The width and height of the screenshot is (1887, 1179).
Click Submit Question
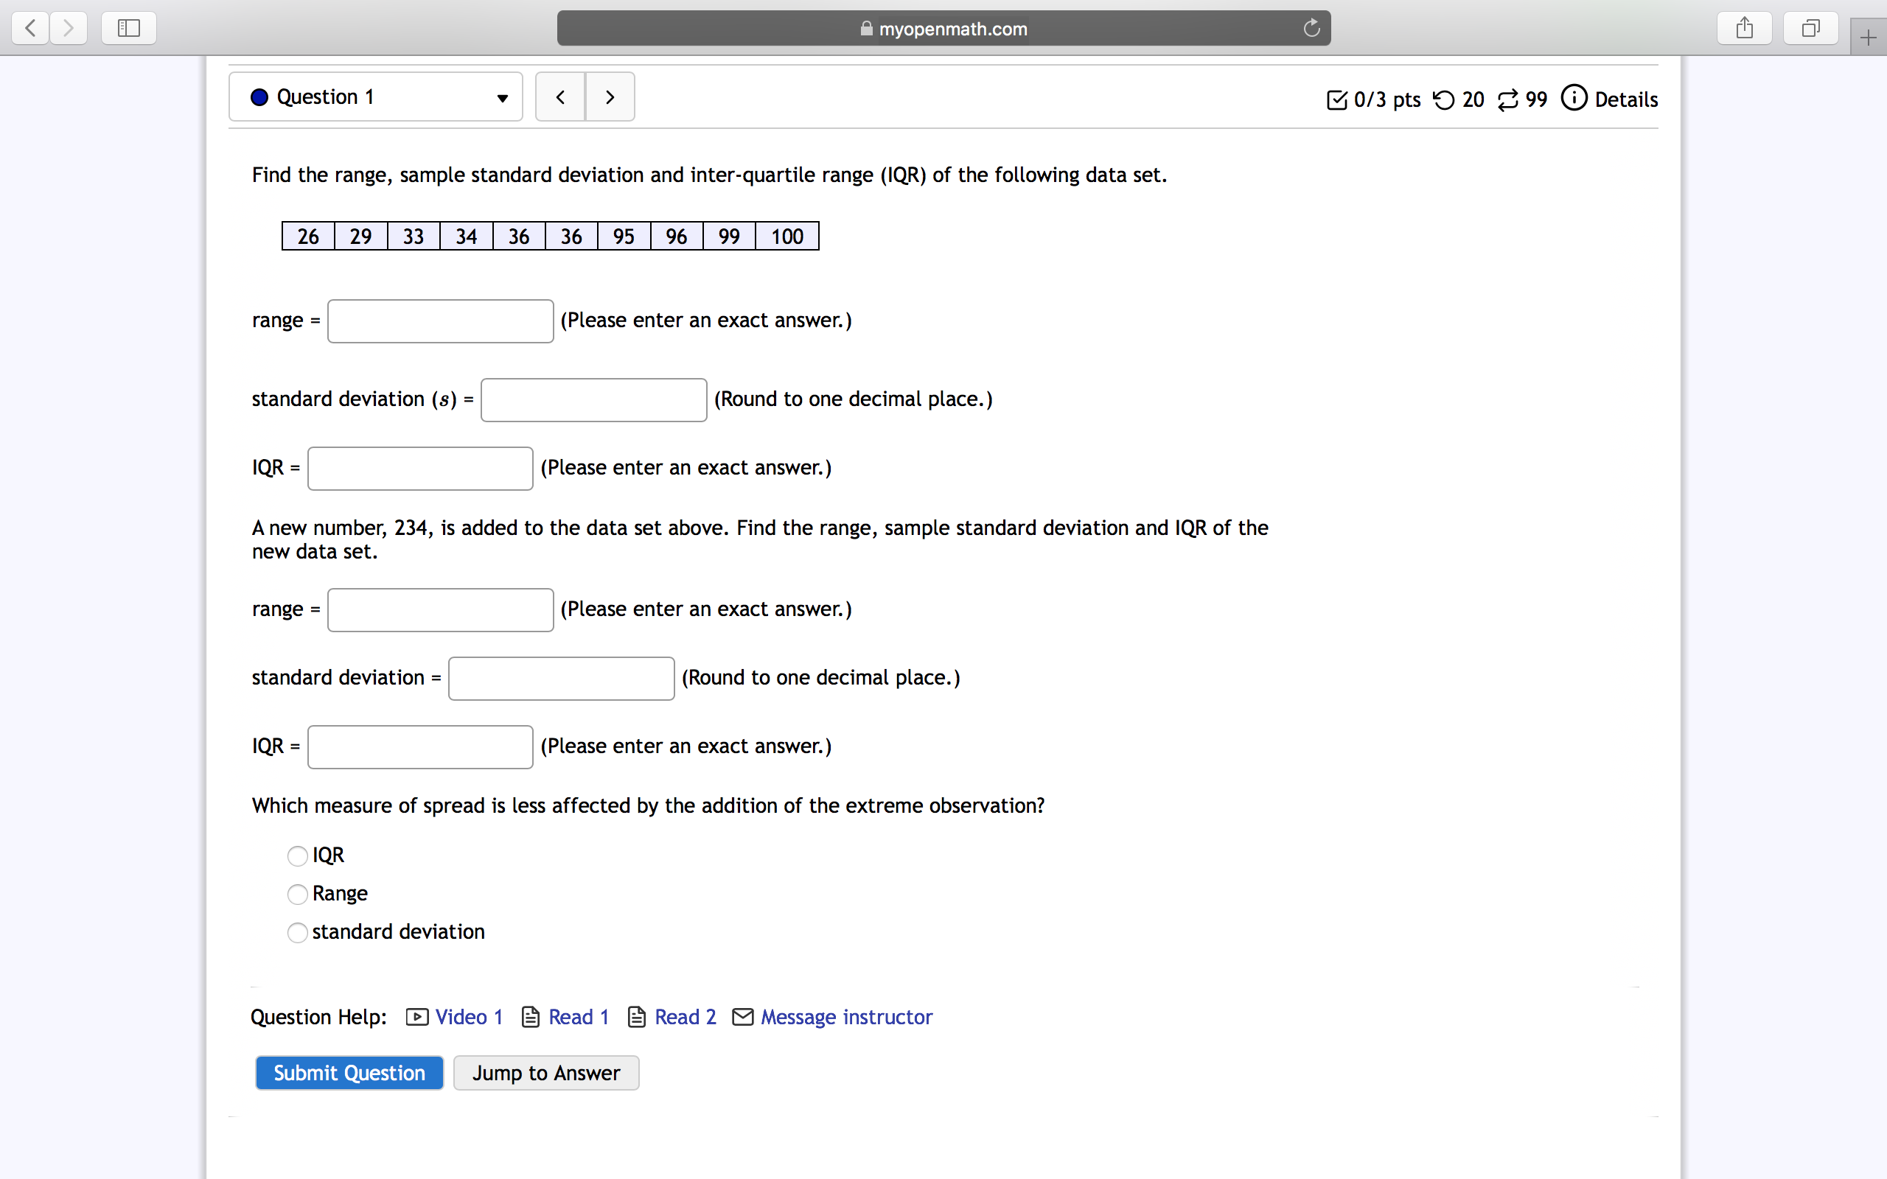[349, 1072]
